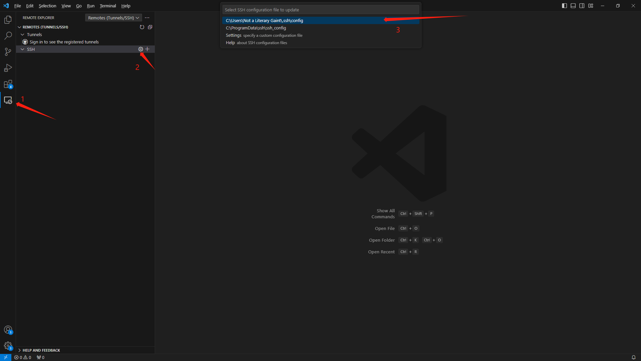Screen dimensions: 641x361
Task: Click the VS Code logo in title bar
Action: pos(6,6)
